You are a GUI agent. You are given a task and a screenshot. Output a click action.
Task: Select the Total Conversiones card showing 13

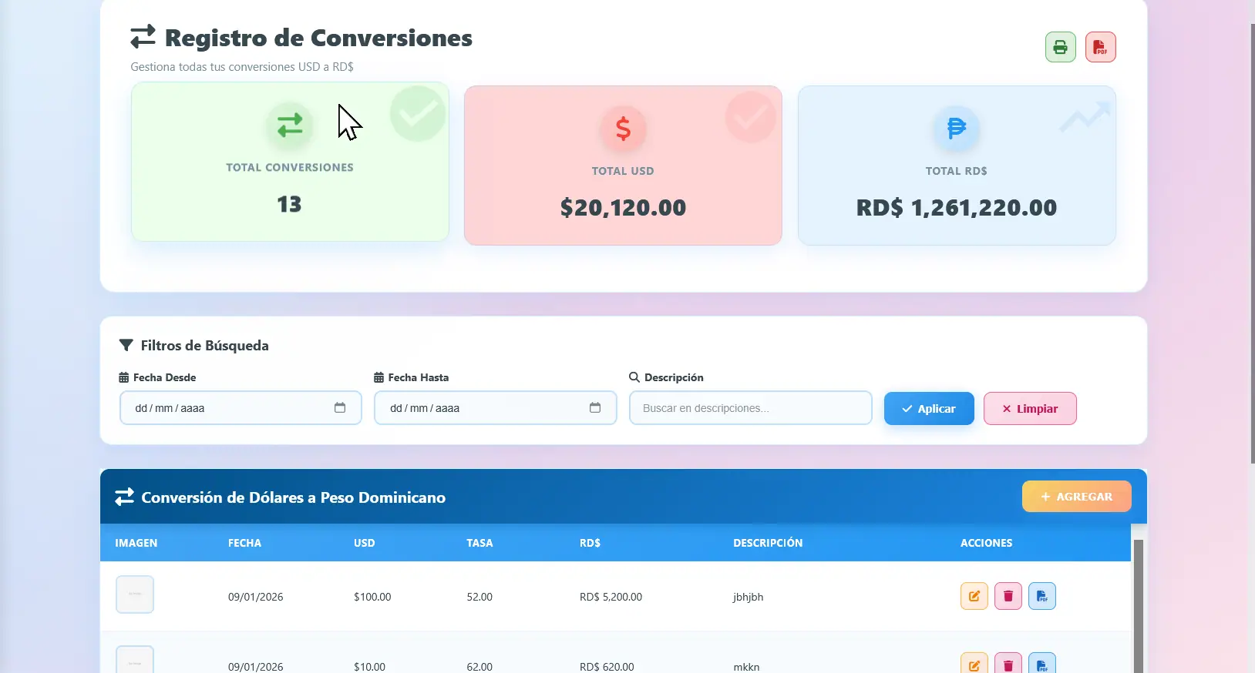290,162
